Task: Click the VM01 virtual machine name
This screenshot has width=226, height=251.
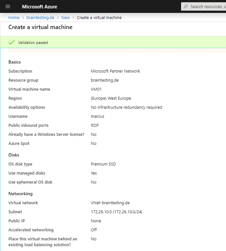Action: [x=96, y=89]
